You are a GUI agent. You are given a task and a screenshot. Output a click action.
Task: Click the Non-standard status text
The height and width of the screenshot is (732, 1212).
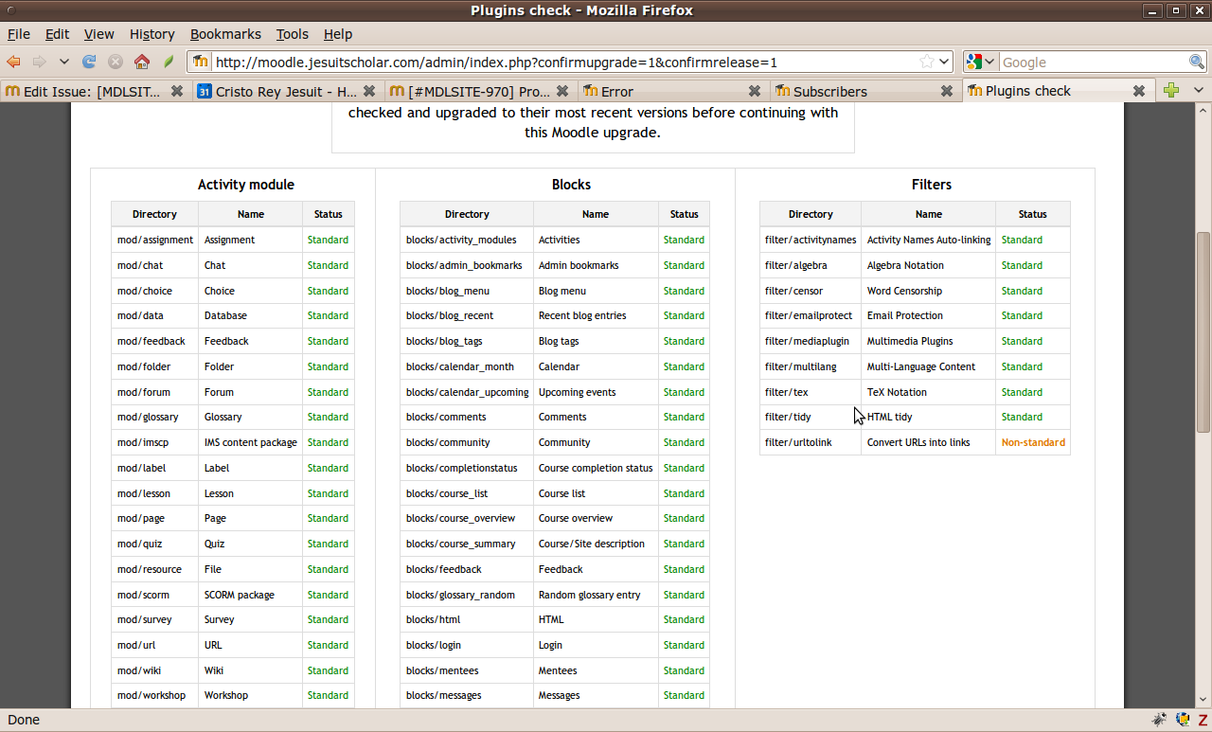[x=1033, y=443]
